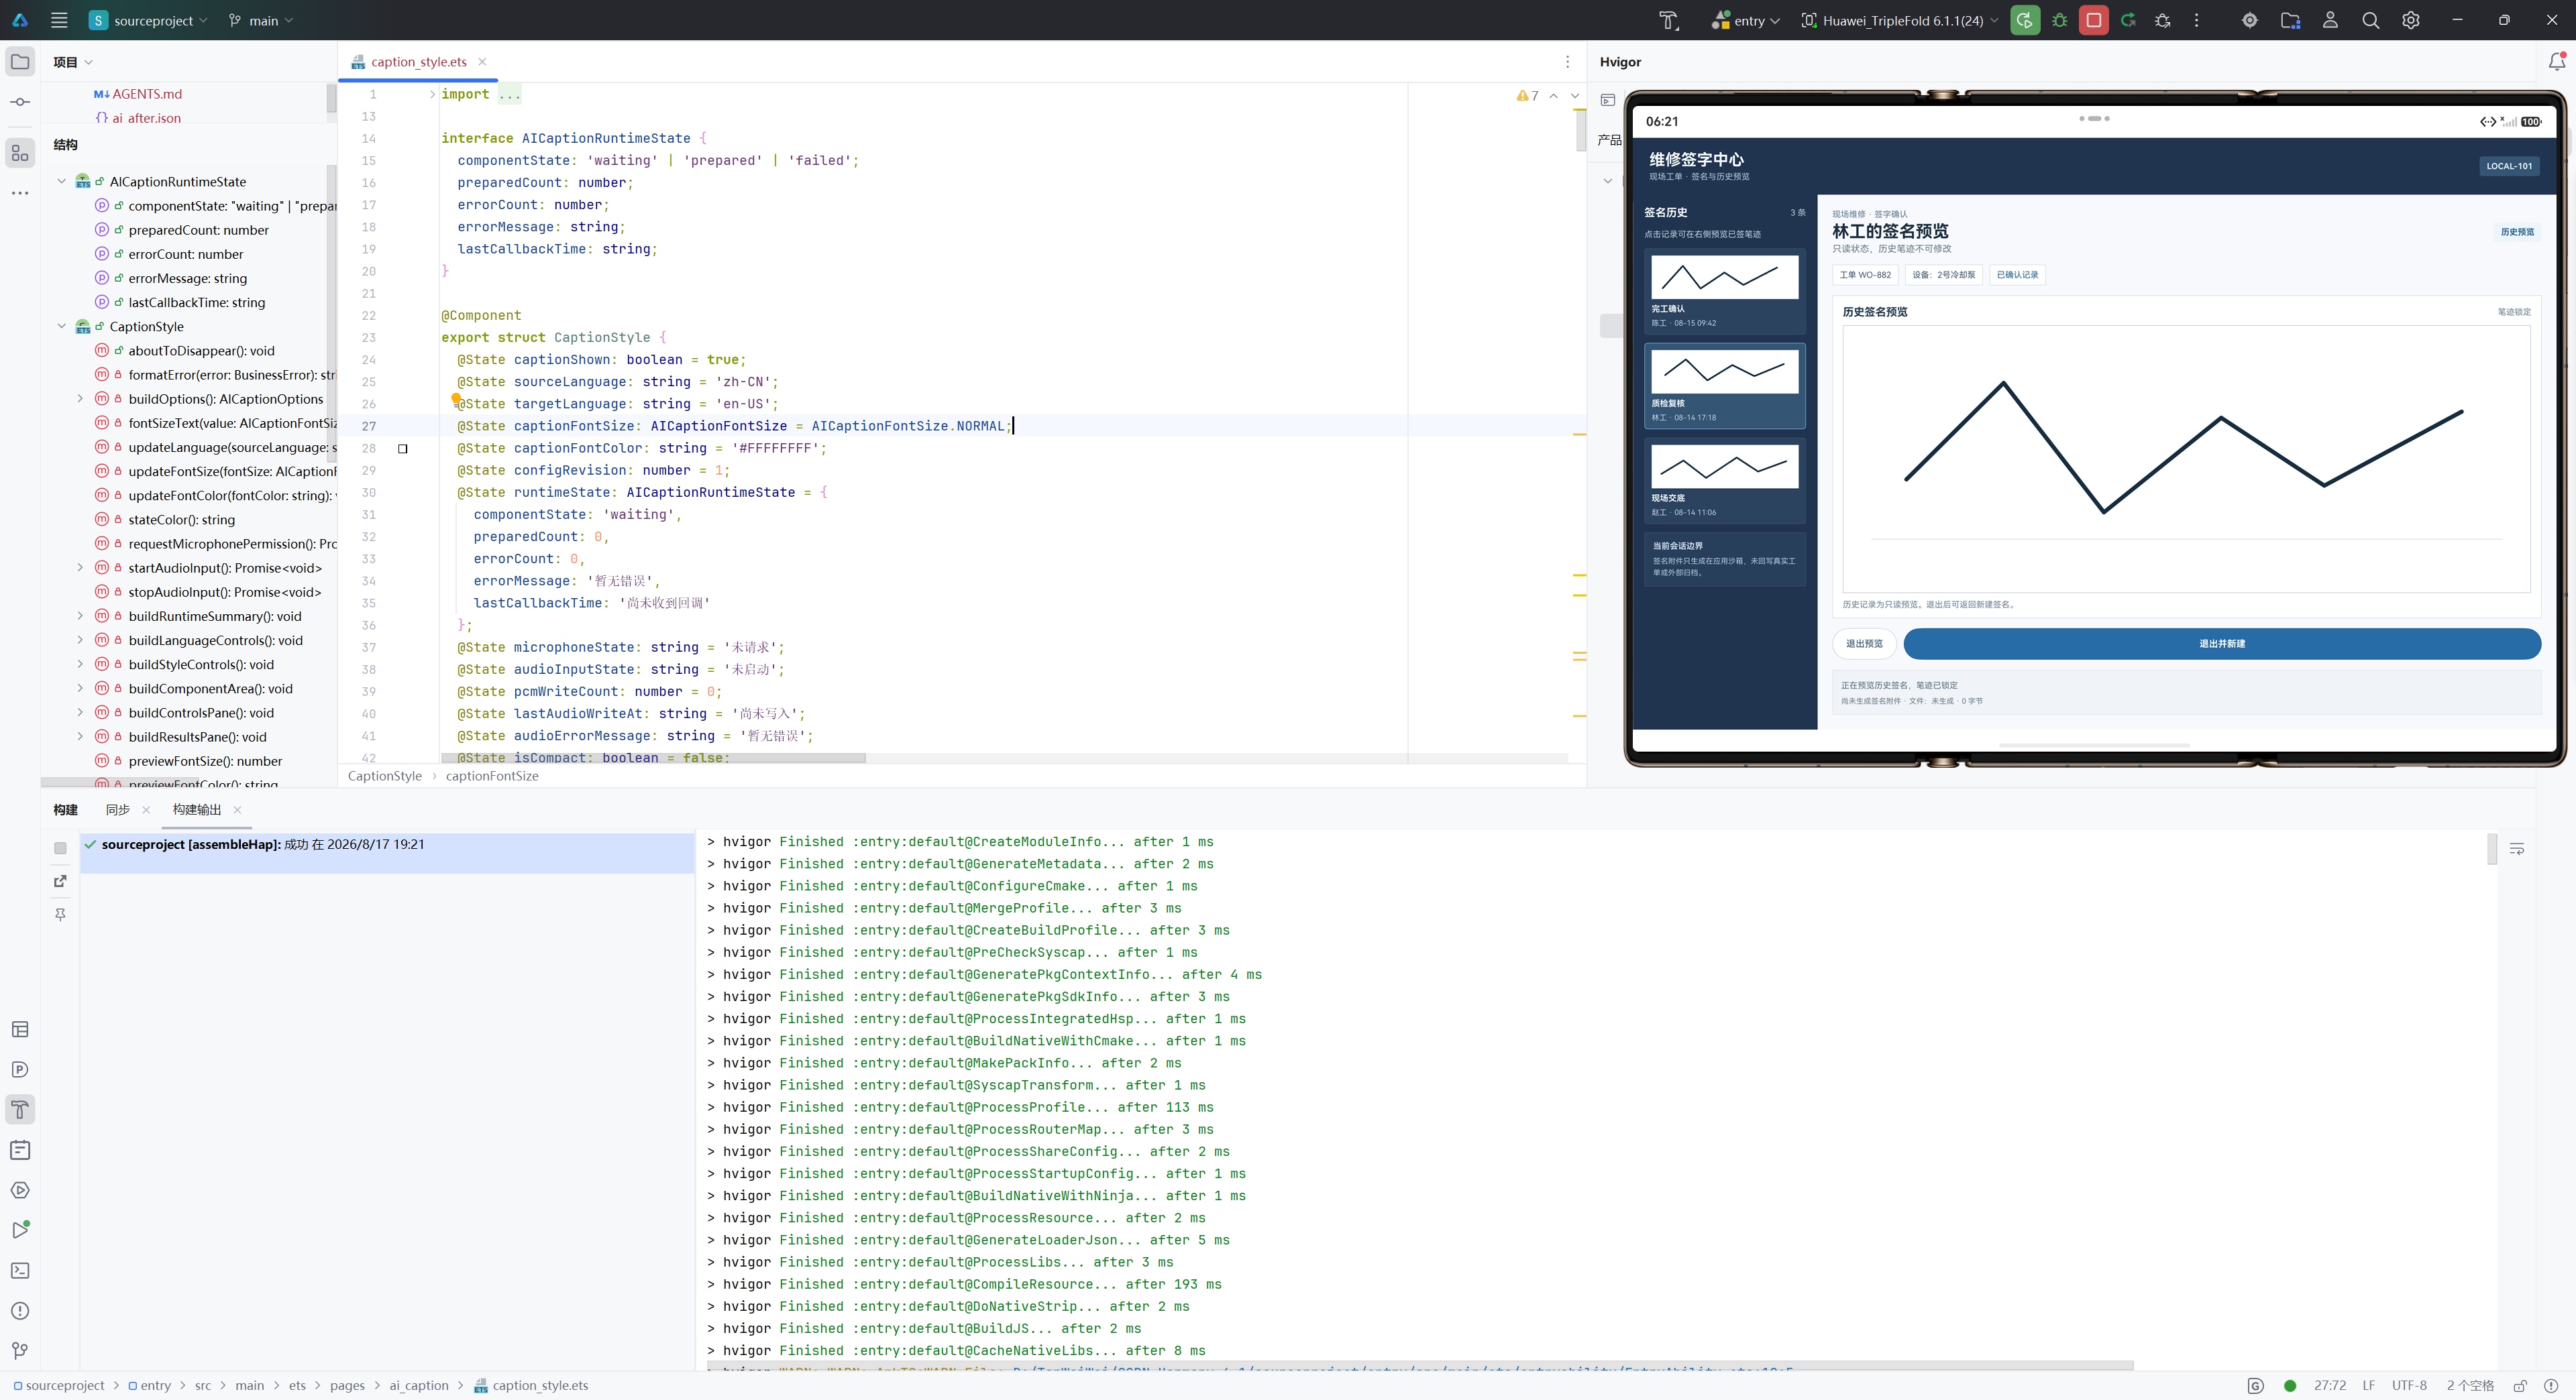Open IDE settings gear icon
The width and height of the screenshot is (2576, 1400).
pyautogui.click(x=2410, y=20)
